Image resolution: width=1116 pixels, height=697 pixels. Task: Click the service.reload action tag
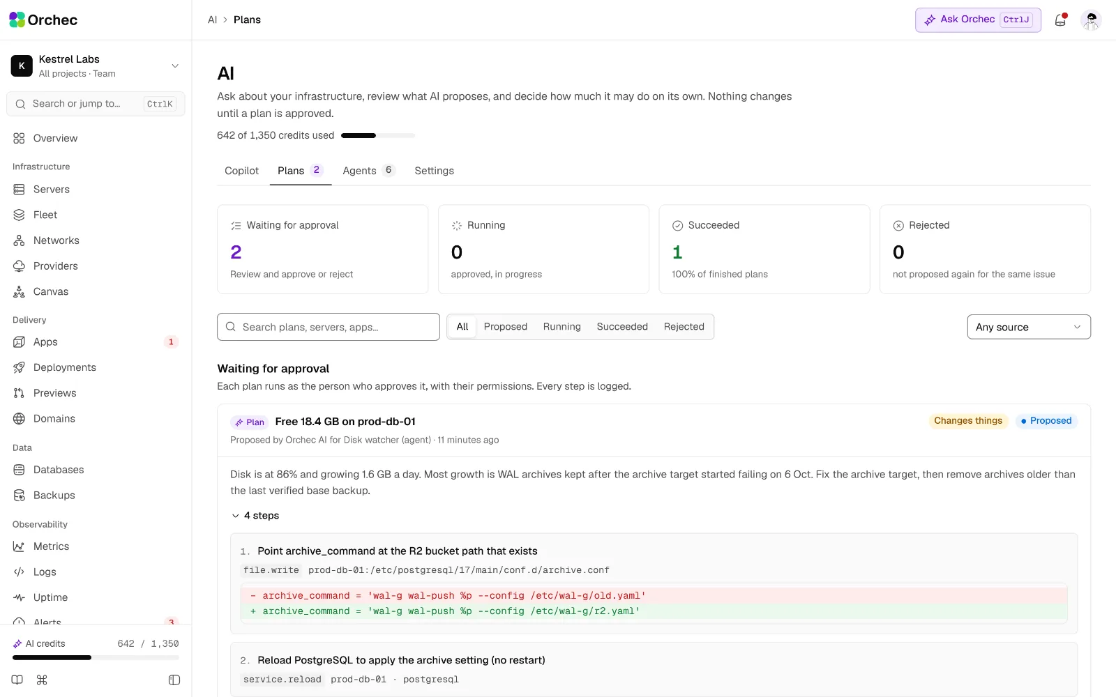(282, 680)
